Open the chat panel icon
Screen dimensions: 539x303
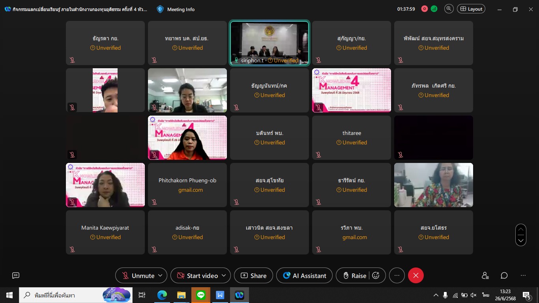click(504, 275)
